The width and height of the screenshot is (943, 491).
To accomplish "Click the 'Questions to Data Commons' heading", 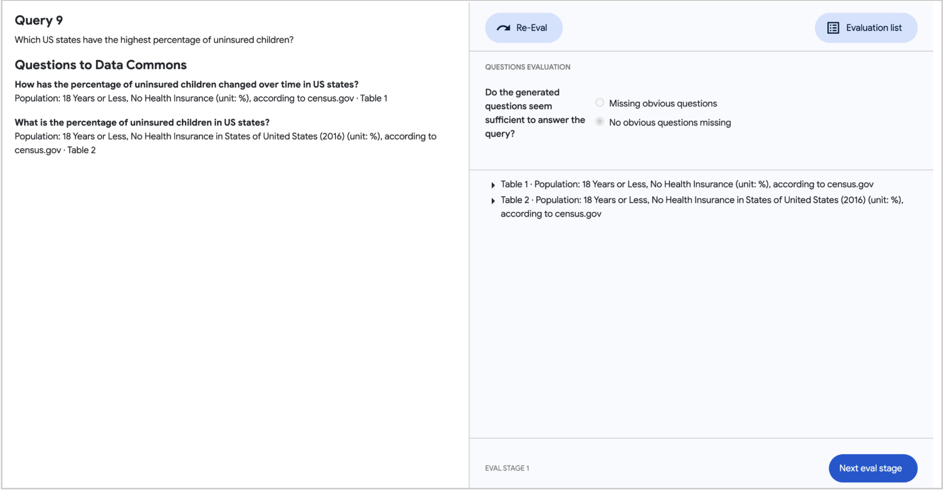I will click(100, 65).
